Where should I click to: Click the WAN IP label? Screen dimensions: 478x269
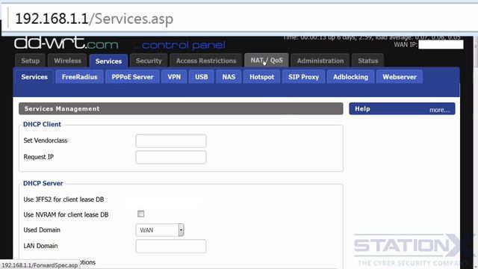tap(405, 45)
